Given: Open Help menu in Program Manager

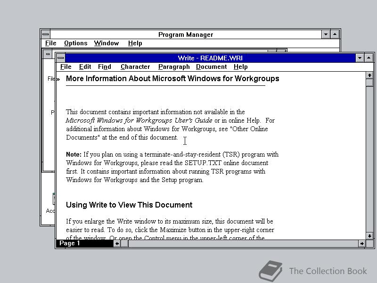Looking at the screenshot, I should 135,43.
